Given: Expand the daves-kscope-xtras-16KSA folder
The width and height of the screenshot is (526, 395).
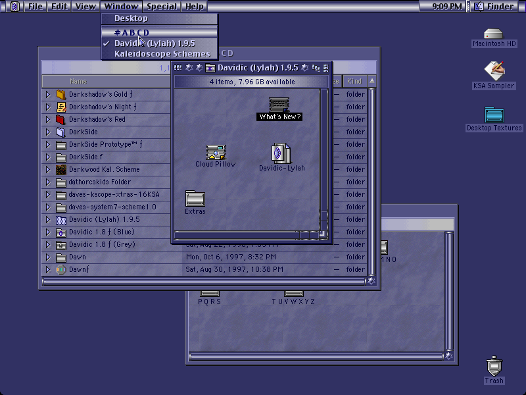Looking at the screenshot, I should point(48,194).
